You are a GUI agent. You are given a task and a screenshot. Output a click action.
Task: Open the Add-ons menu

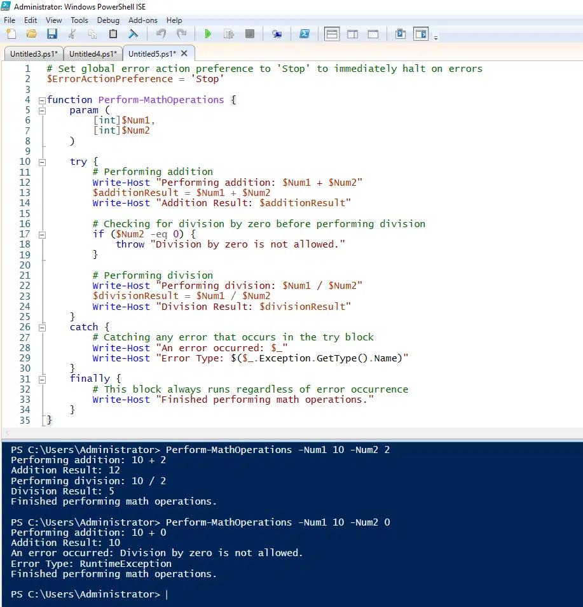143,20
